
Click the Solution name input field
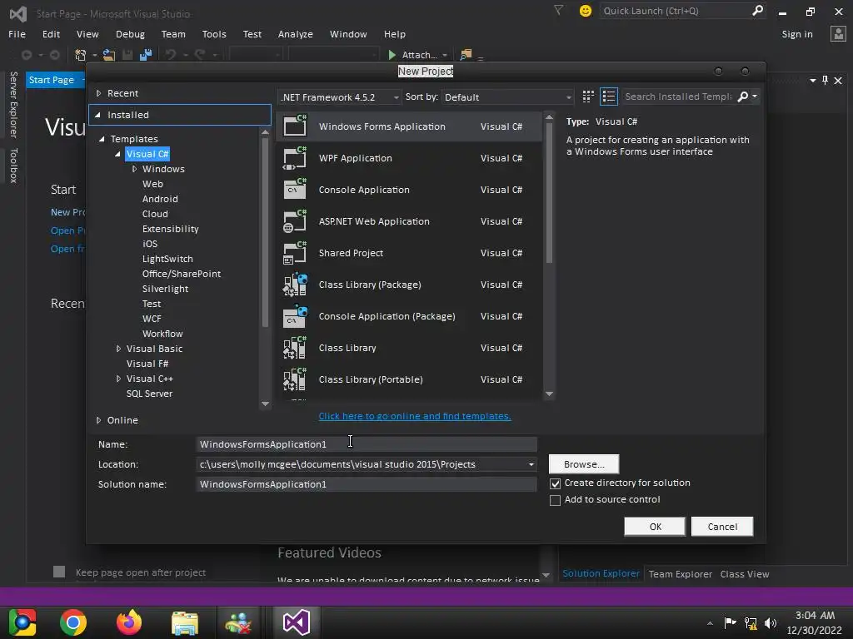(367, 485)
